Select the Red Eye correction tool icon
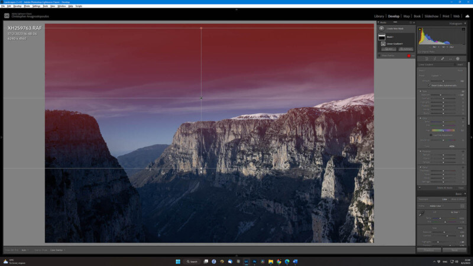 point(450,59)
